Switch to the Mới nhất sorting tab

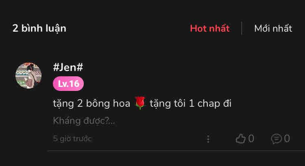coord(273,28)
